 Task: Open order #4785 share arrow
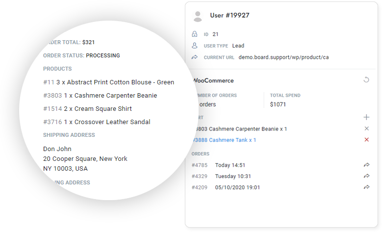click(x=366, y=165)
